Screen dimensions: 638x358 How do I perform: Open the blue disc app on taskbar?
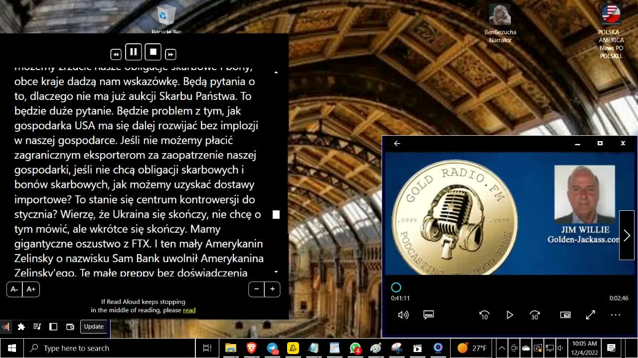tap(438, 348)
